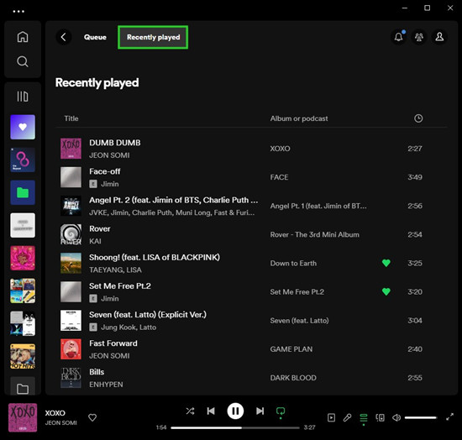Pause the current song

click(235, 411)
